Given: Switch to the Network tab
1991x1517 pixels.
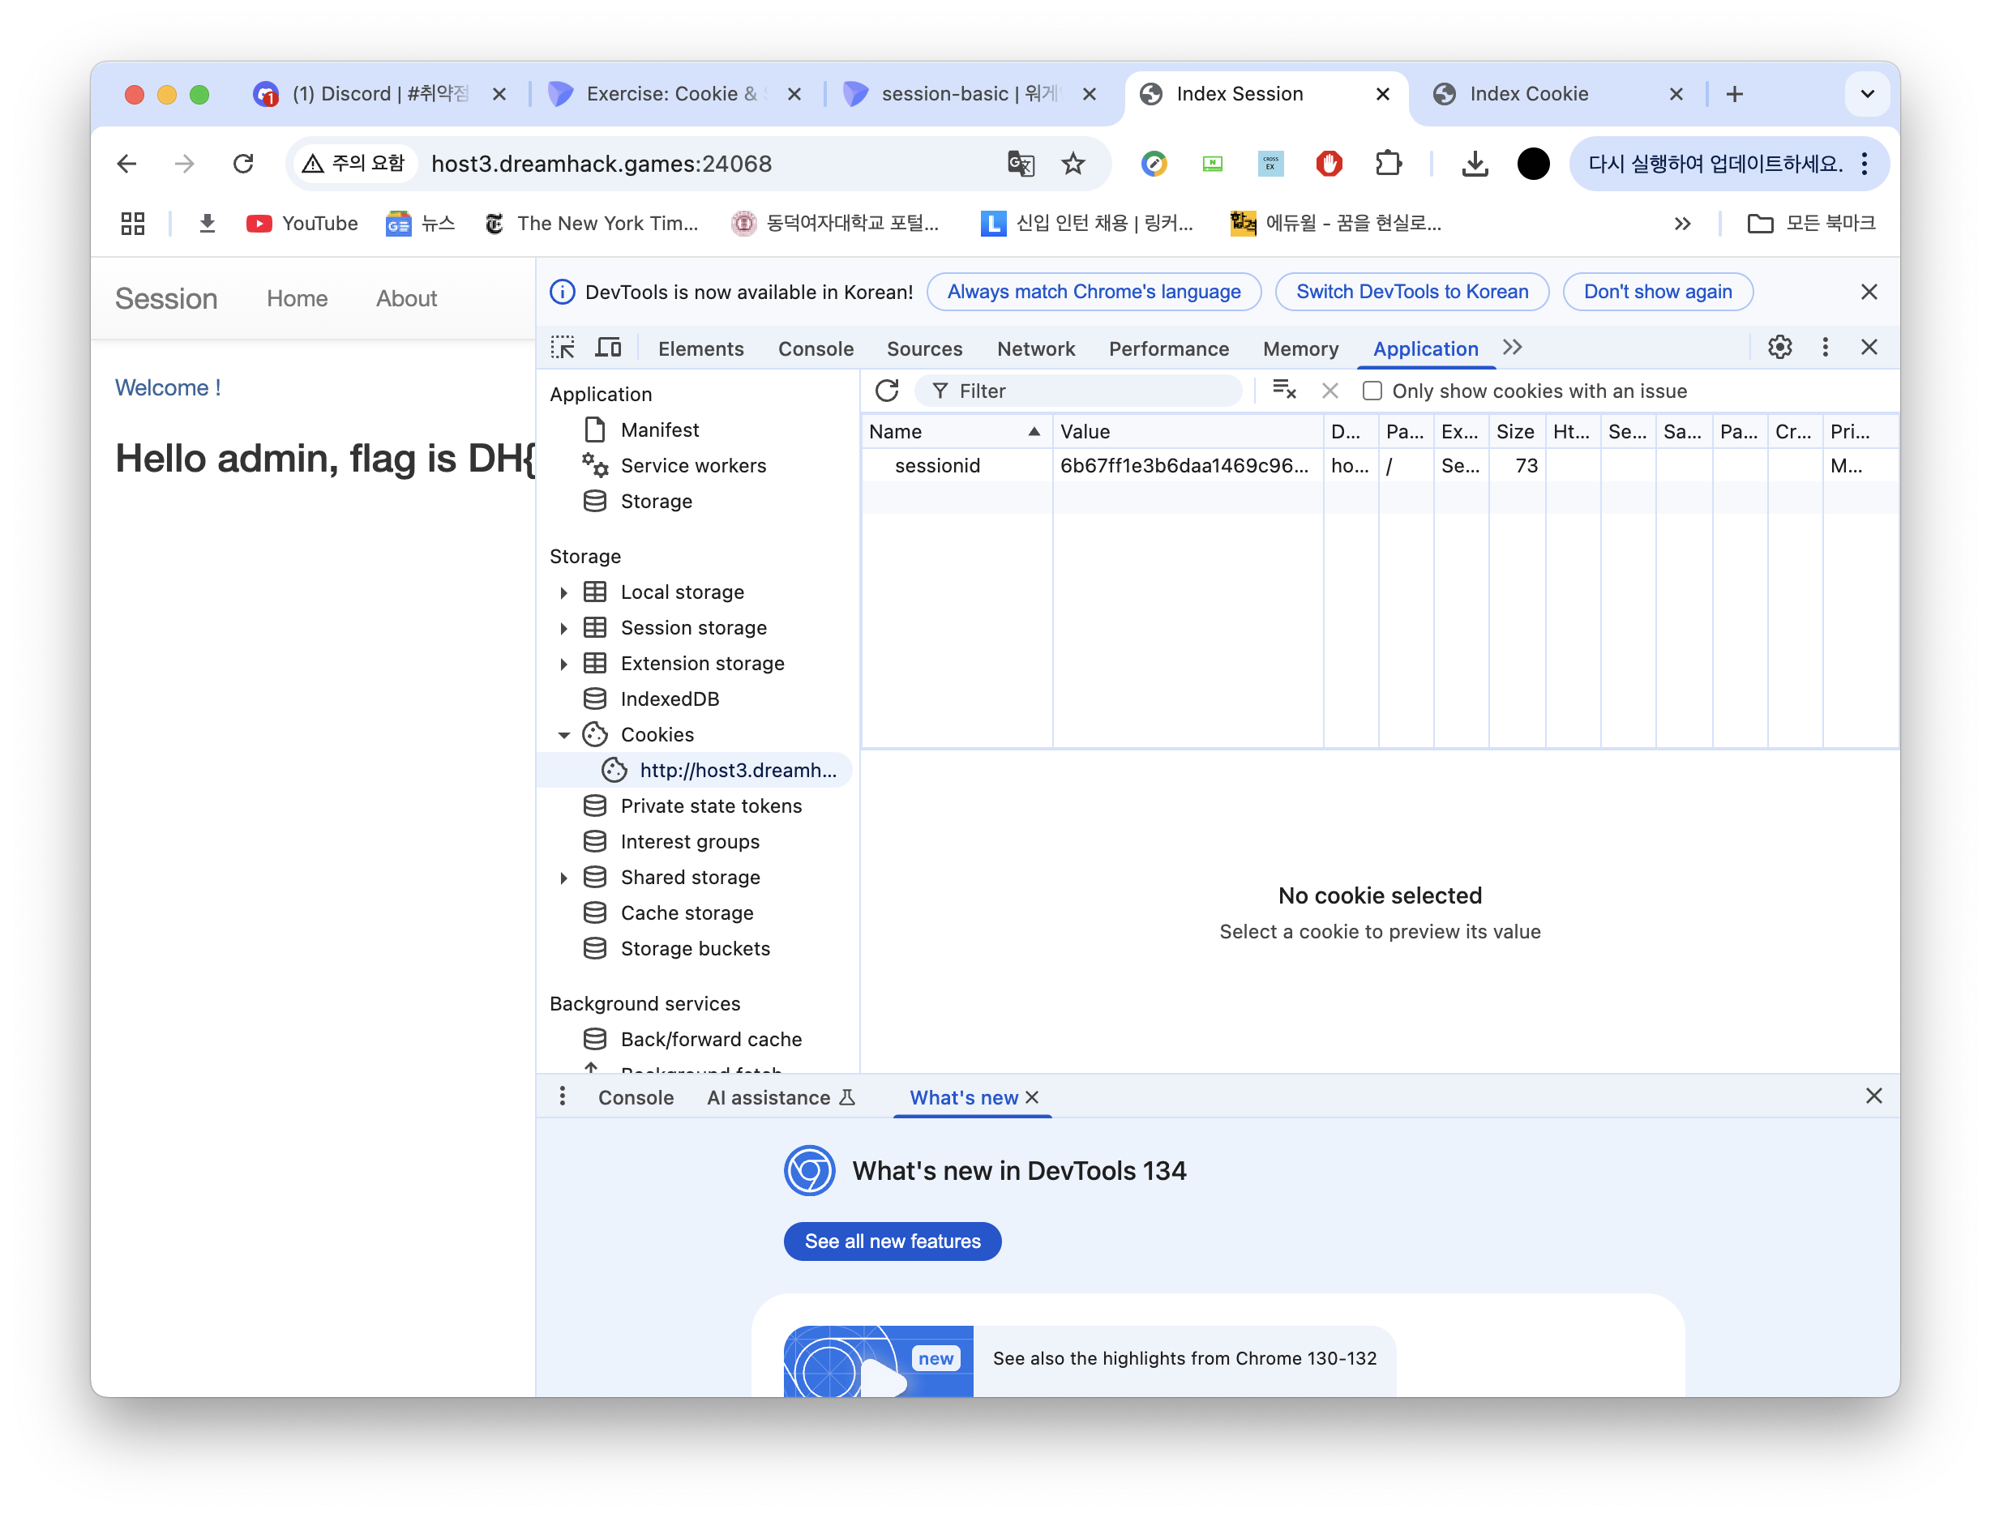Looking at the screenshot, I should (x=1035, y=348).
